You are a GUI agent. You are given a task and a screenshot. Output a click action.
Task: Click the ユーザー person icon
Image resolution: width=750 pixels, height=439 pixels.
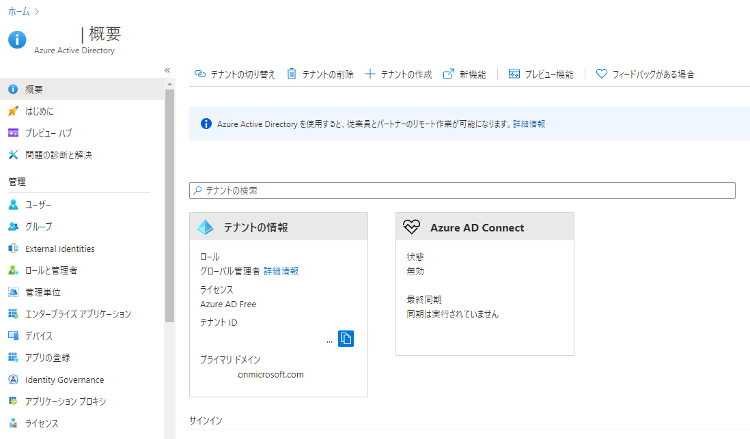coord(13,205)
